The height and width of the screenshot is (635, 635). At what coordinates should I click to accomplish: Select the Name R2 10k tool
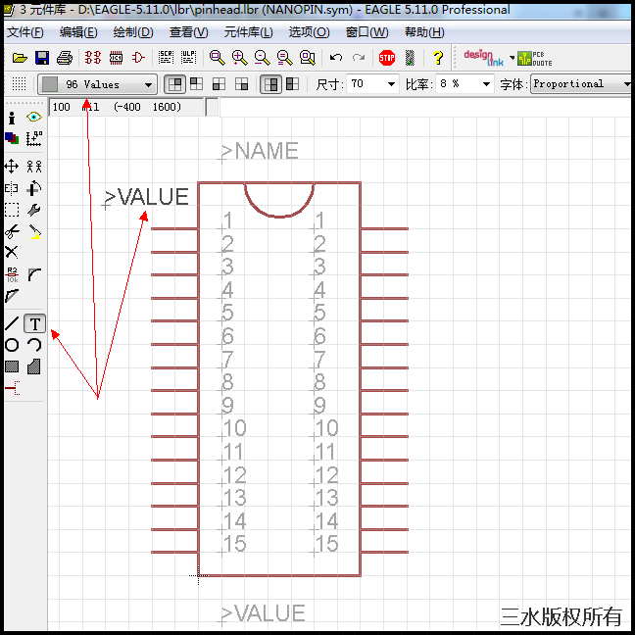pos(12,275)
